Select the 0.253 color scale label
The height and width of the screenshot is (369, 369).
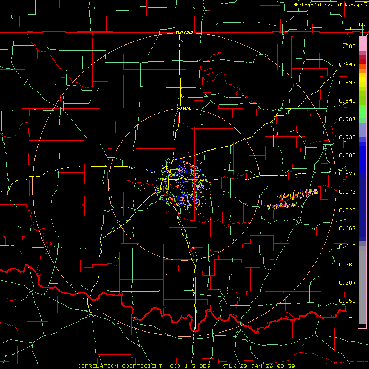[347, 301]
